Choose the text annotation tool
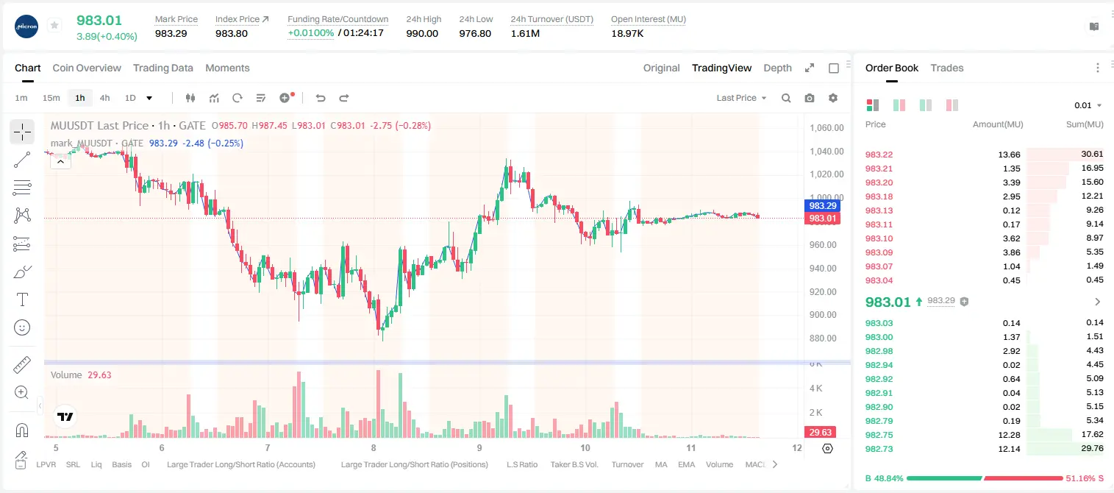The width and height of the screenshot is (1114, 493). click(x=22, y=299)
